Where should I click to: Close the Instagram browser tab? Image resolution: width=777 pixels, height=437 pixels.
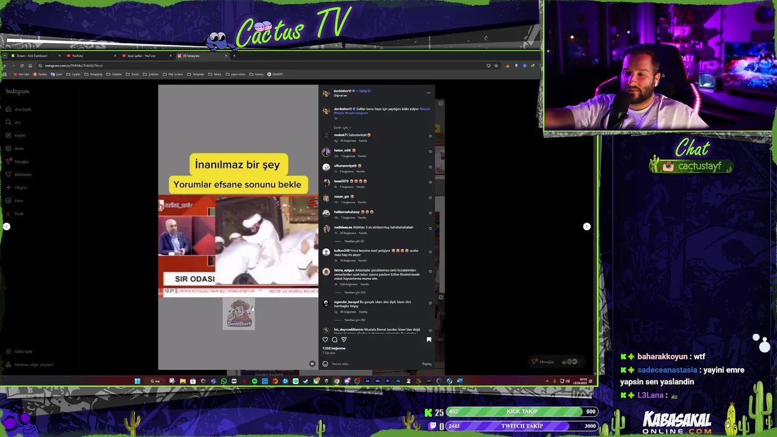pos(226,56)
